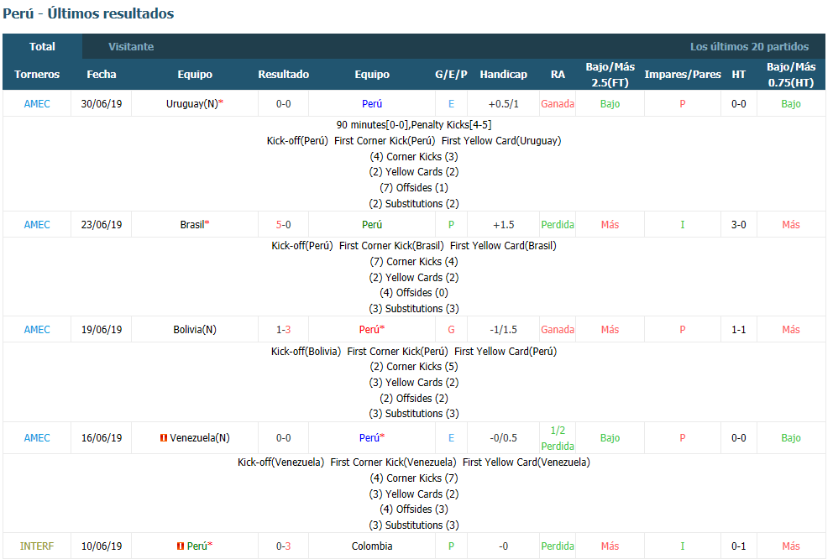This screenshot has height=559, width=833.
Task: Click the G/E/P column header
Action: (451, 75)
